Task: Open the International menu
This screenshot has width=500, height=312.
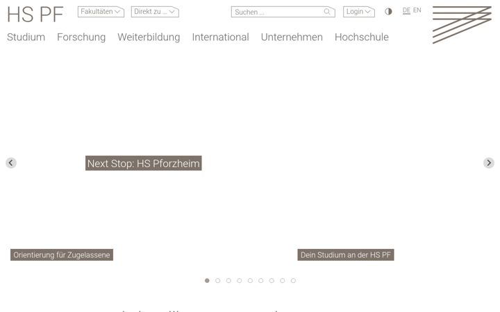Action: point(220,37)
